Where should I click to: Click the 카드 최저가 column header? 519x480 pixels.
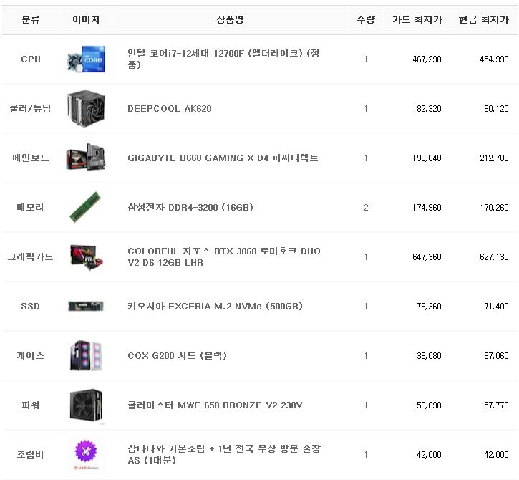coord(417,20)
